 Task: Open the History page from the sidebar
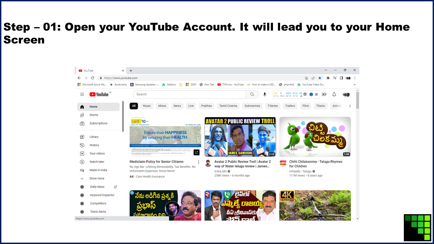[94, 145]
